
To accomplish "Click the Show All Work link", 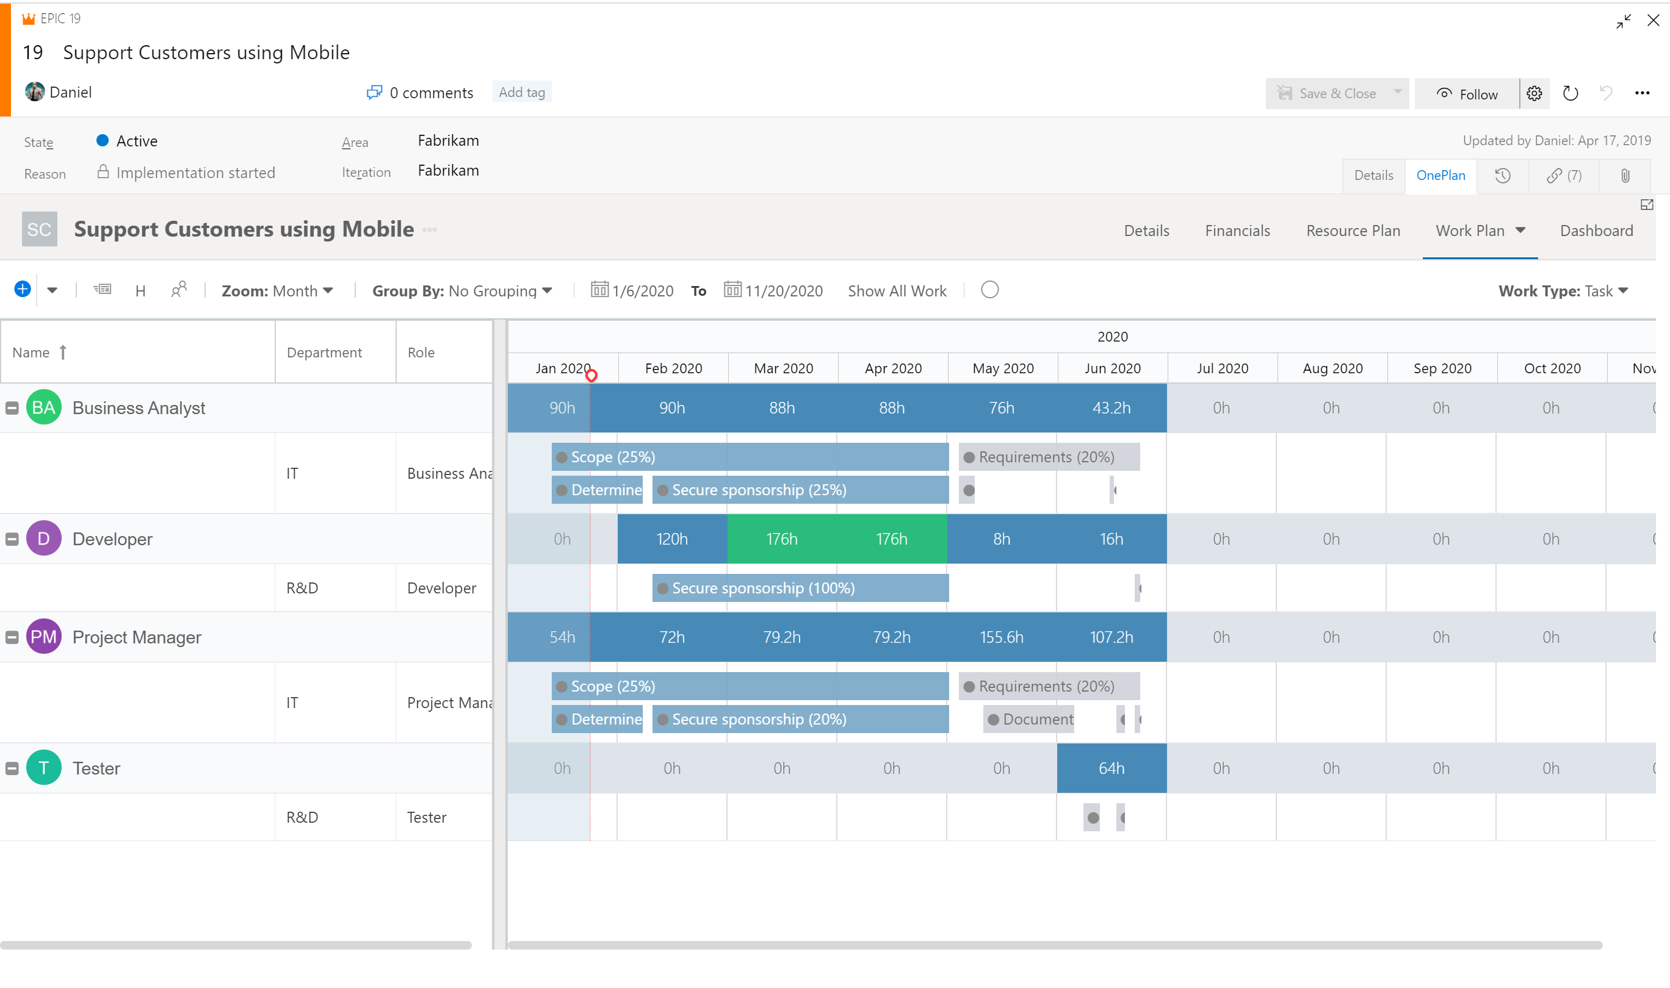I will (x=897, y=290).
